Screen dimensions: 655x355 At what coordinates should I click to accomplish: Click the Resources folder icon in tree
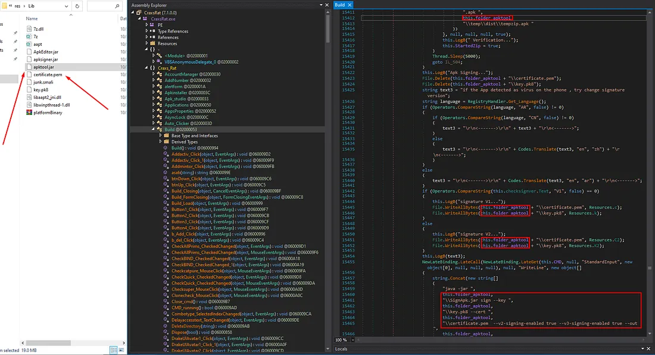(x=152, y=43)
